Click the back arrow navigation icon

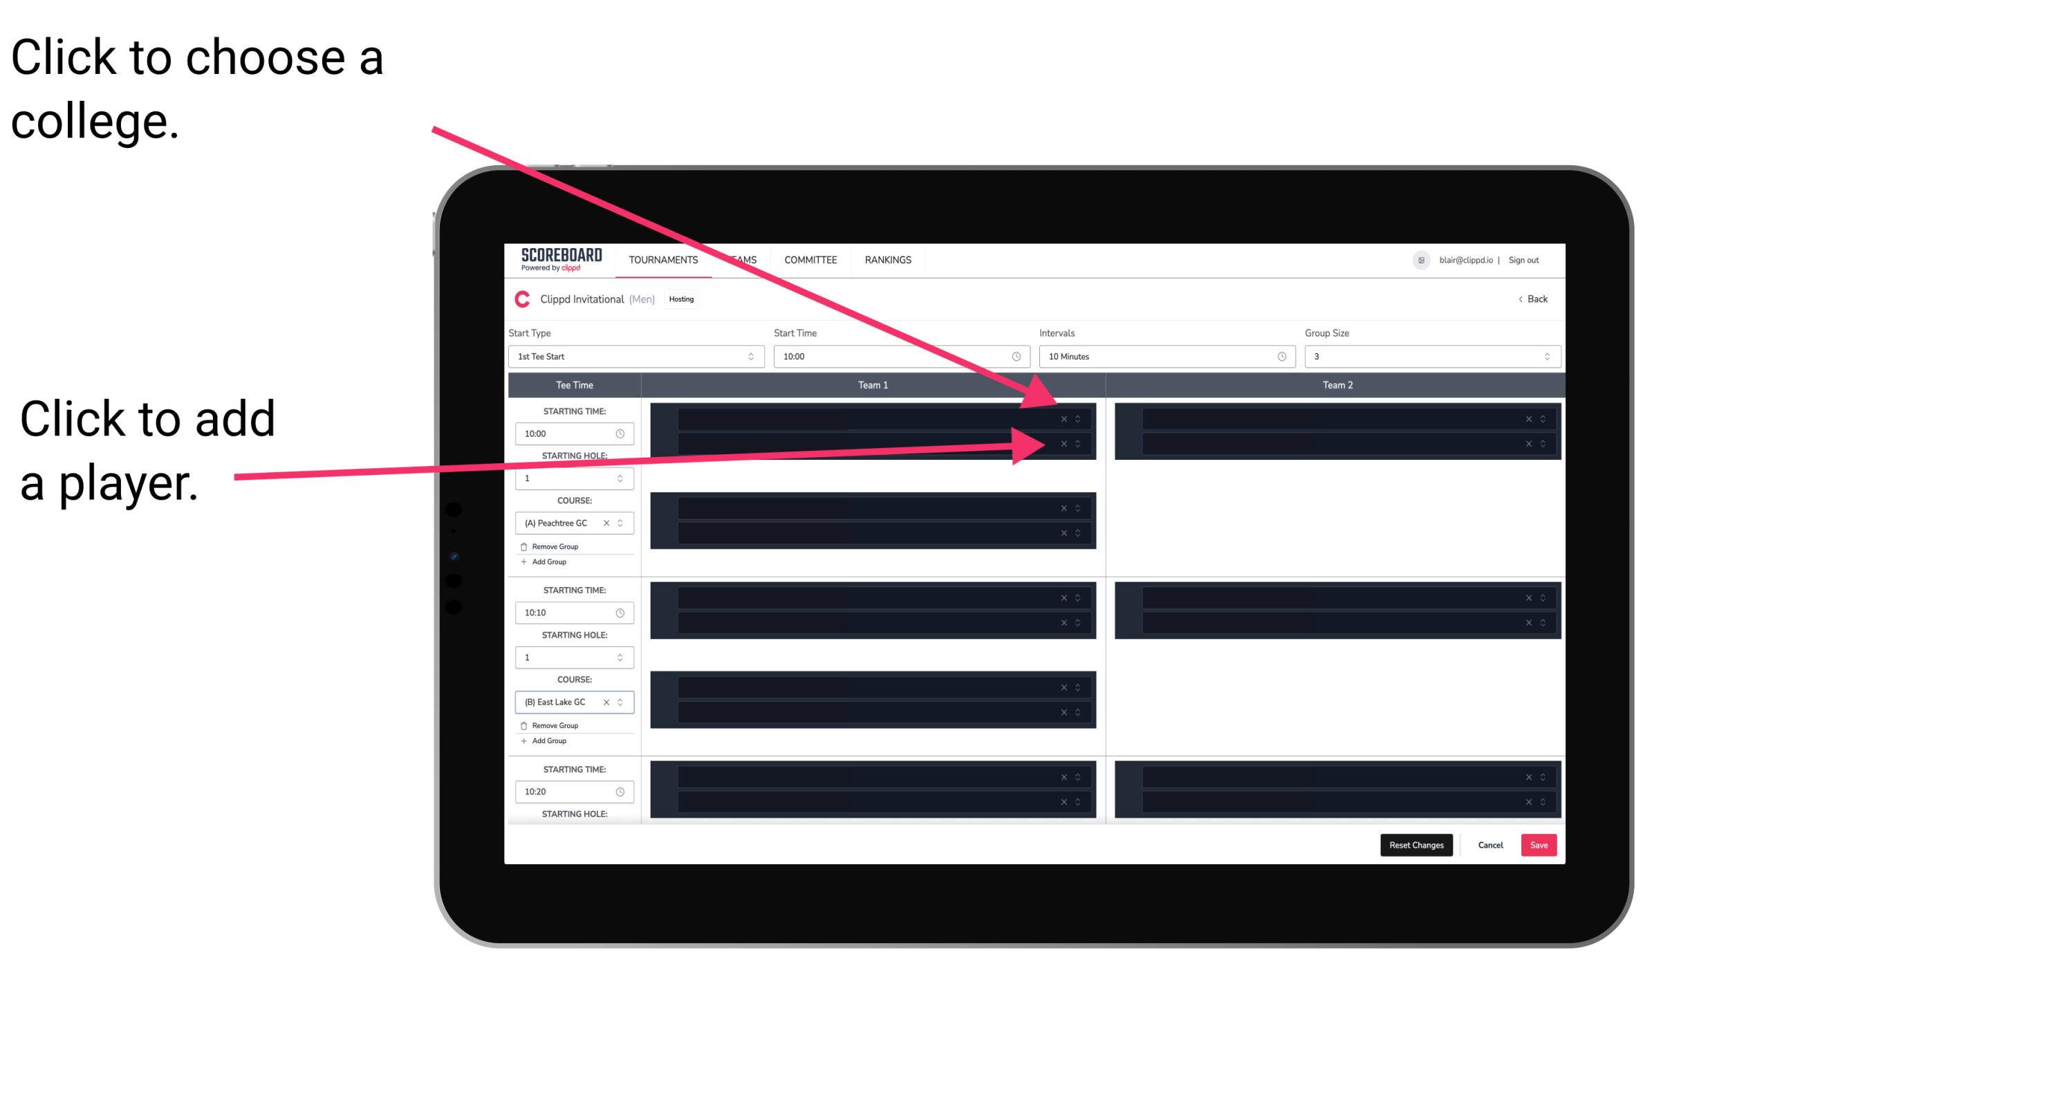click(x=1520, y=299)
